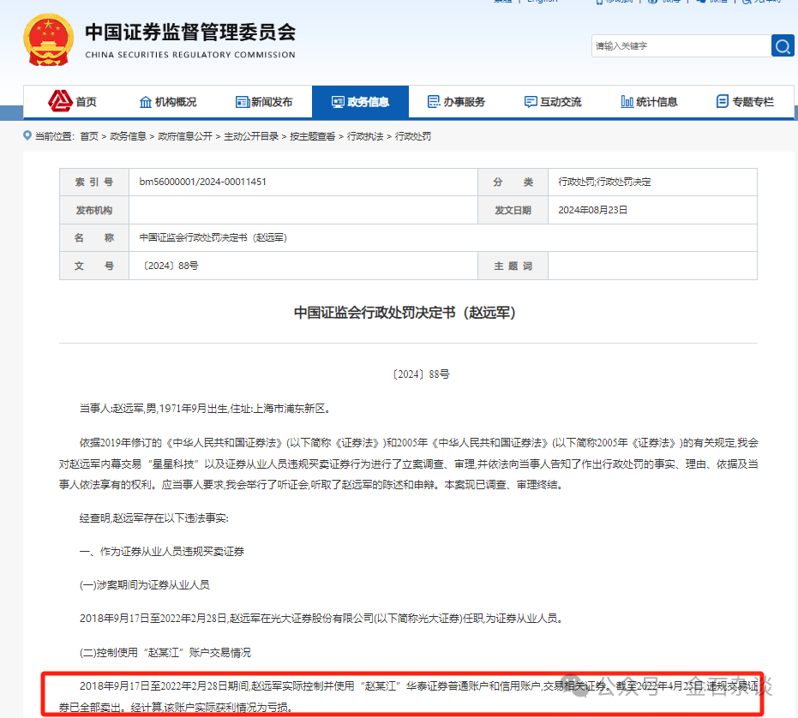This screenshot has width=798, height=718.
Task: Open the 新闻发布 nav tab
Action: [264, 102]
